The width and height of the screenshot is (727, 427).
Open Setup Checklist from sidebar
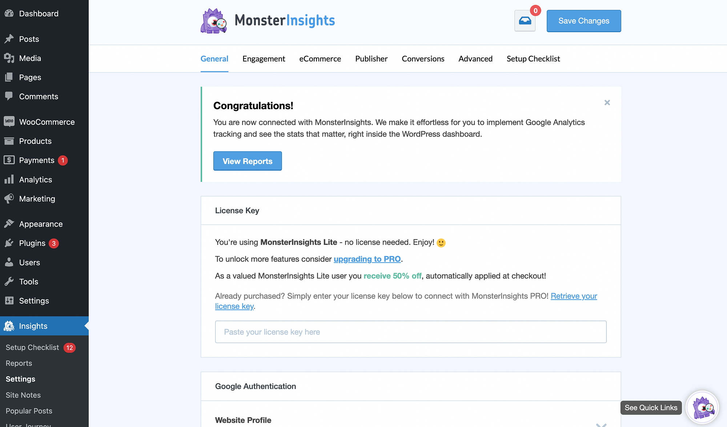point(32,347)
